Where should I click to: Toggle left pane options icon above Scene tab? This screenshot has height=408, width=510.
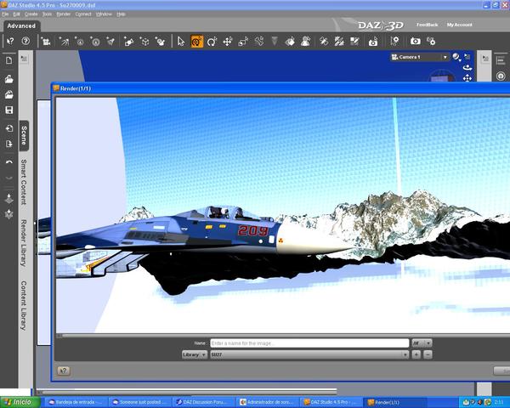point(24,59)
